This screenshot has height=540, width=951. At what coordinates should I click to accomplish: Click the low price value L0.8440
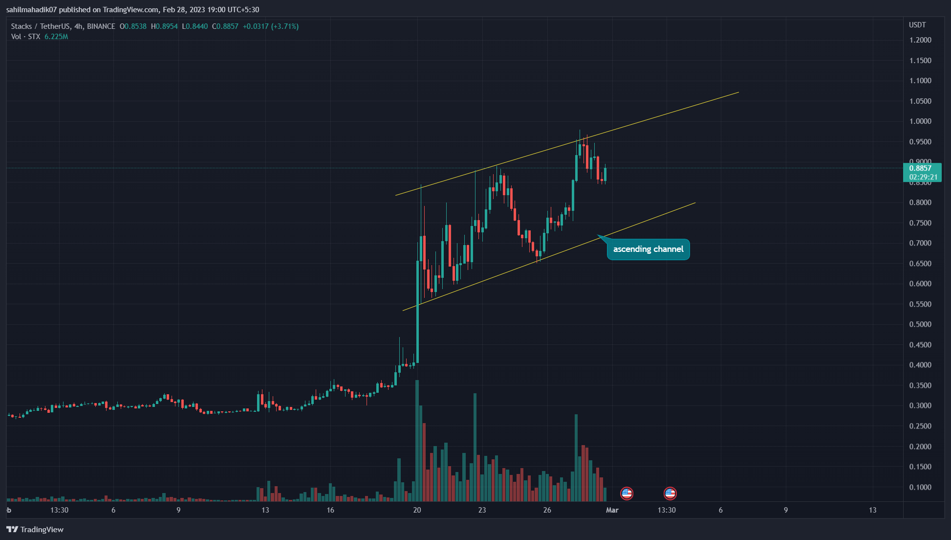tap(195, 26)
